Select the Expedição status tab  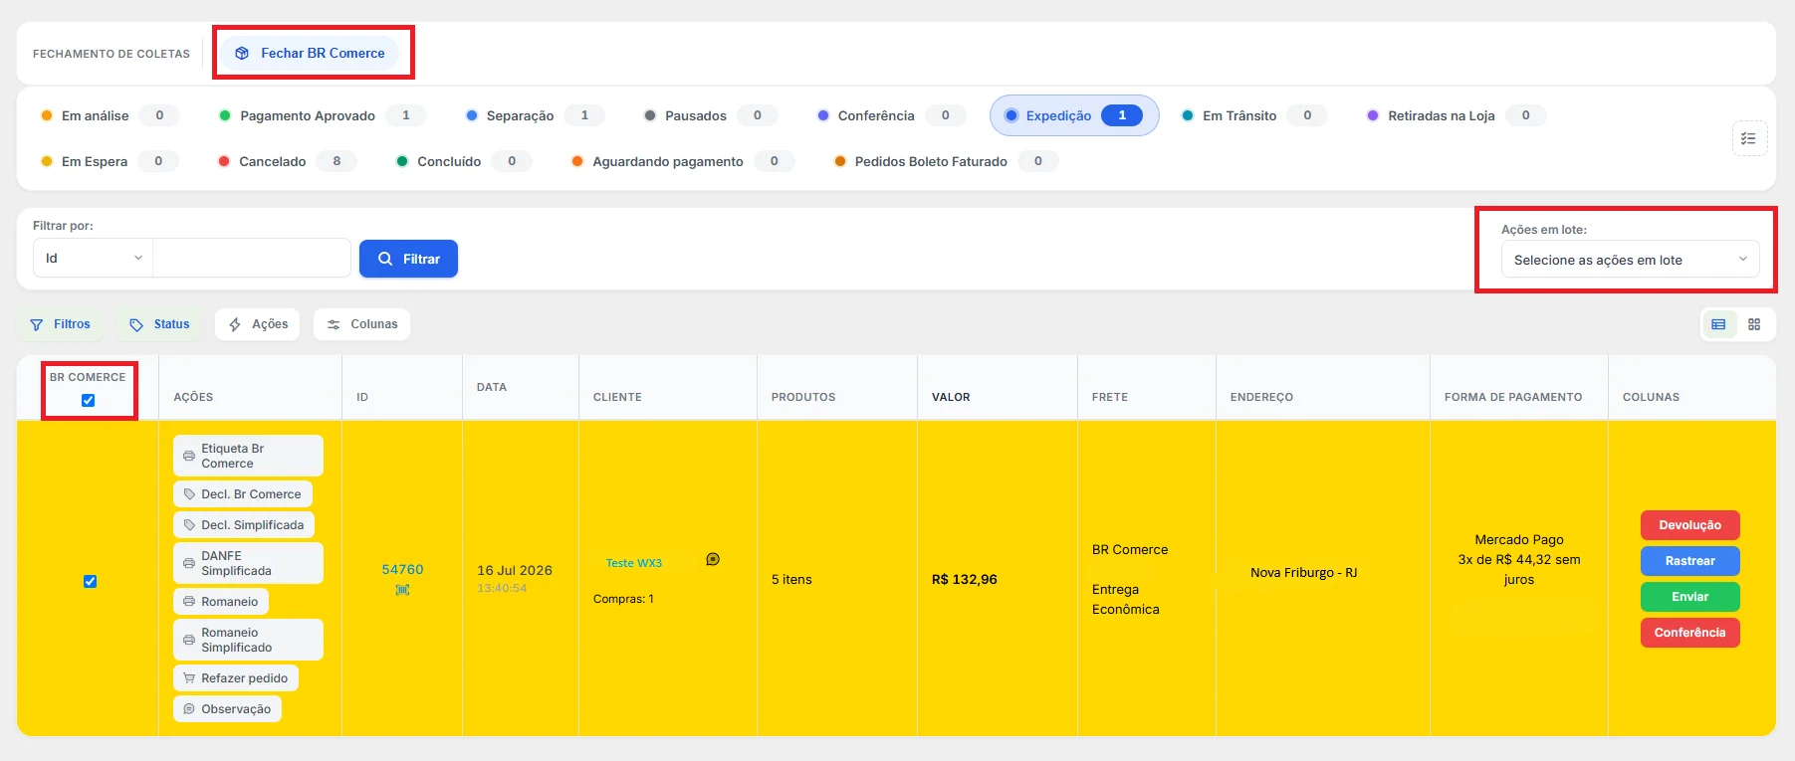point(1074,115)
